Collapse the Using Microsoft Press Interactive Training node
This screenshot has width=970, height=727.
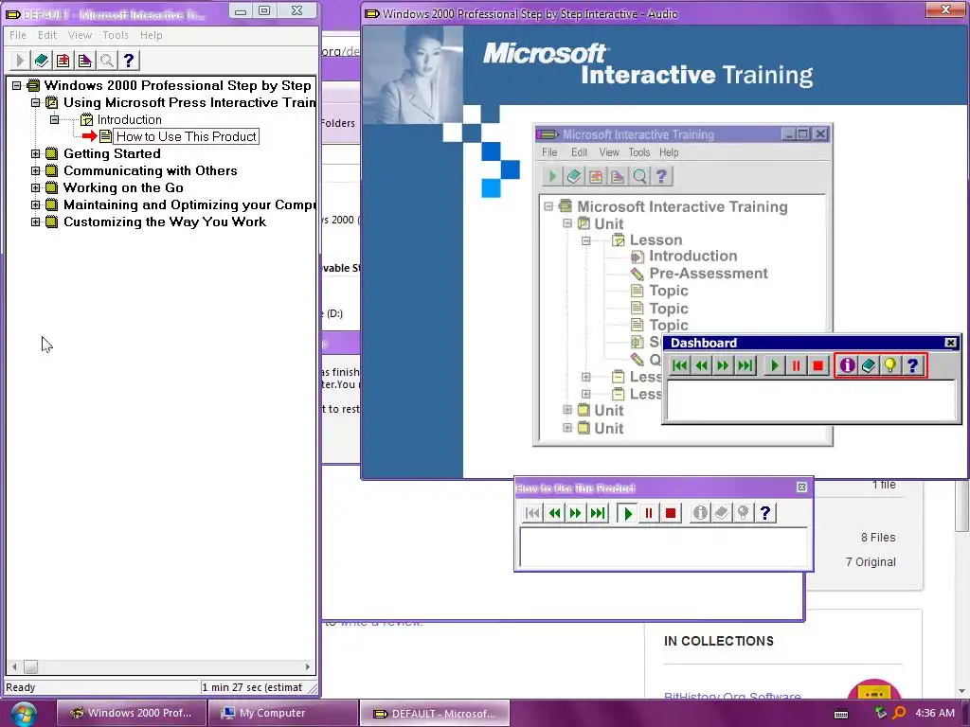coord(35,102)
